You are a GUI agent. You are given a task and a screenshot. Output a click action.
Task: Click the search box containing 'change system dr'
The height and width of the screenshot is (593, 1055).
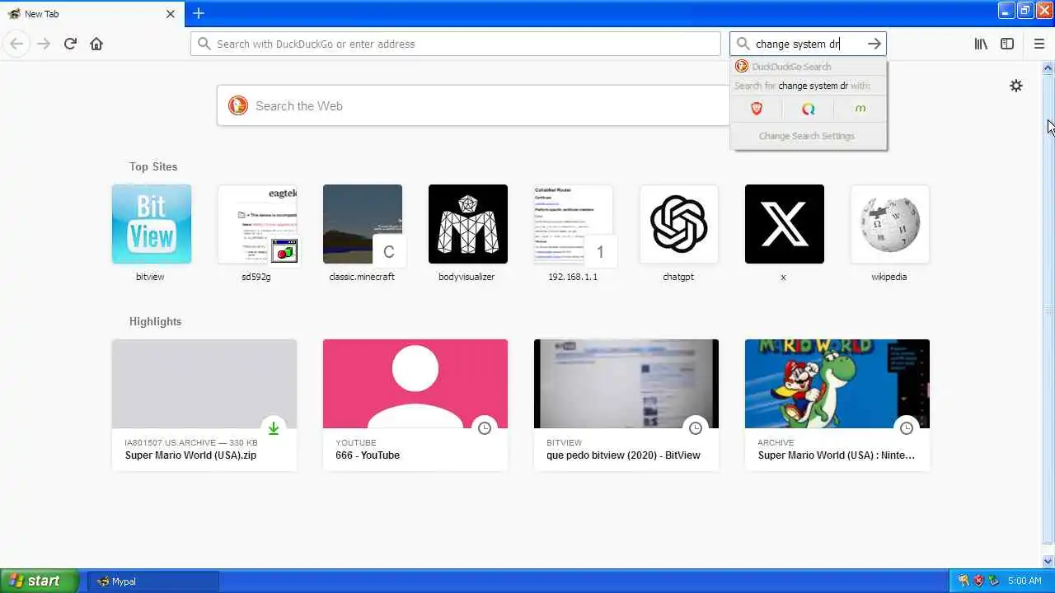tap(808, 44)
